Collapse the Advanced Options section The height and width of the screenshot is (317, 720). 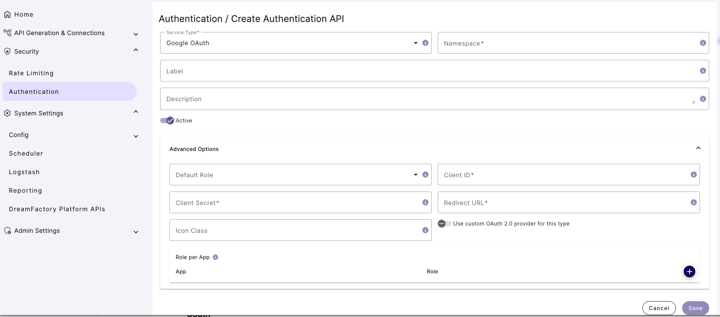(698, 148)
